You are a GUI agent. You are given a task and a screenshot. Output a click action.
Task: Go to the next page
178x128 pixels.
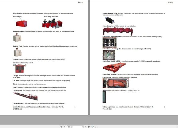pos(85,127)
